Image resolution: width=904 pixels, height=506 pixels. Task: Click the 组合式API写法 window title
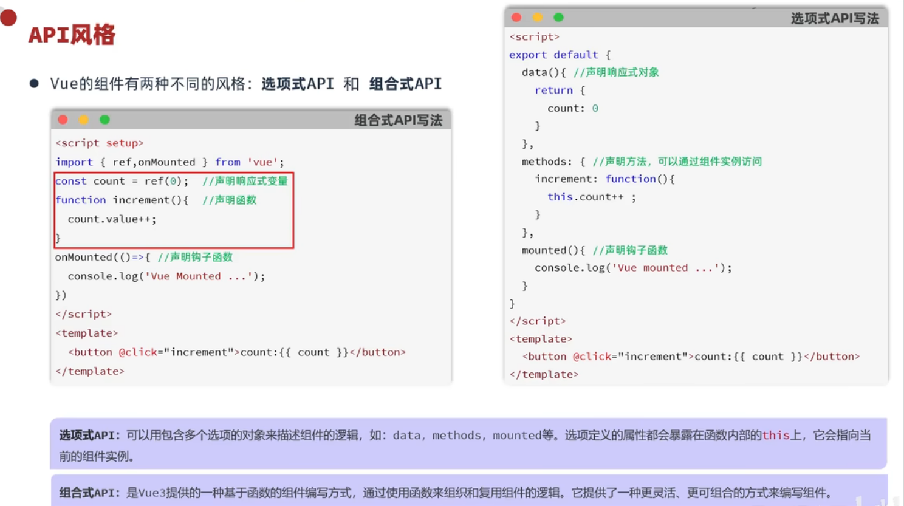pyautogui.click(x=399, y=120)
